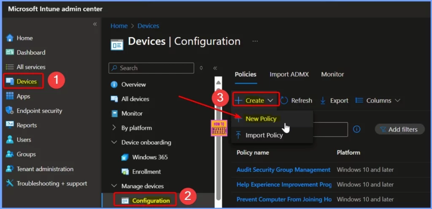Screen dimensions: 432x209
Task: Click the Export button label
Action: coord(339,101)
